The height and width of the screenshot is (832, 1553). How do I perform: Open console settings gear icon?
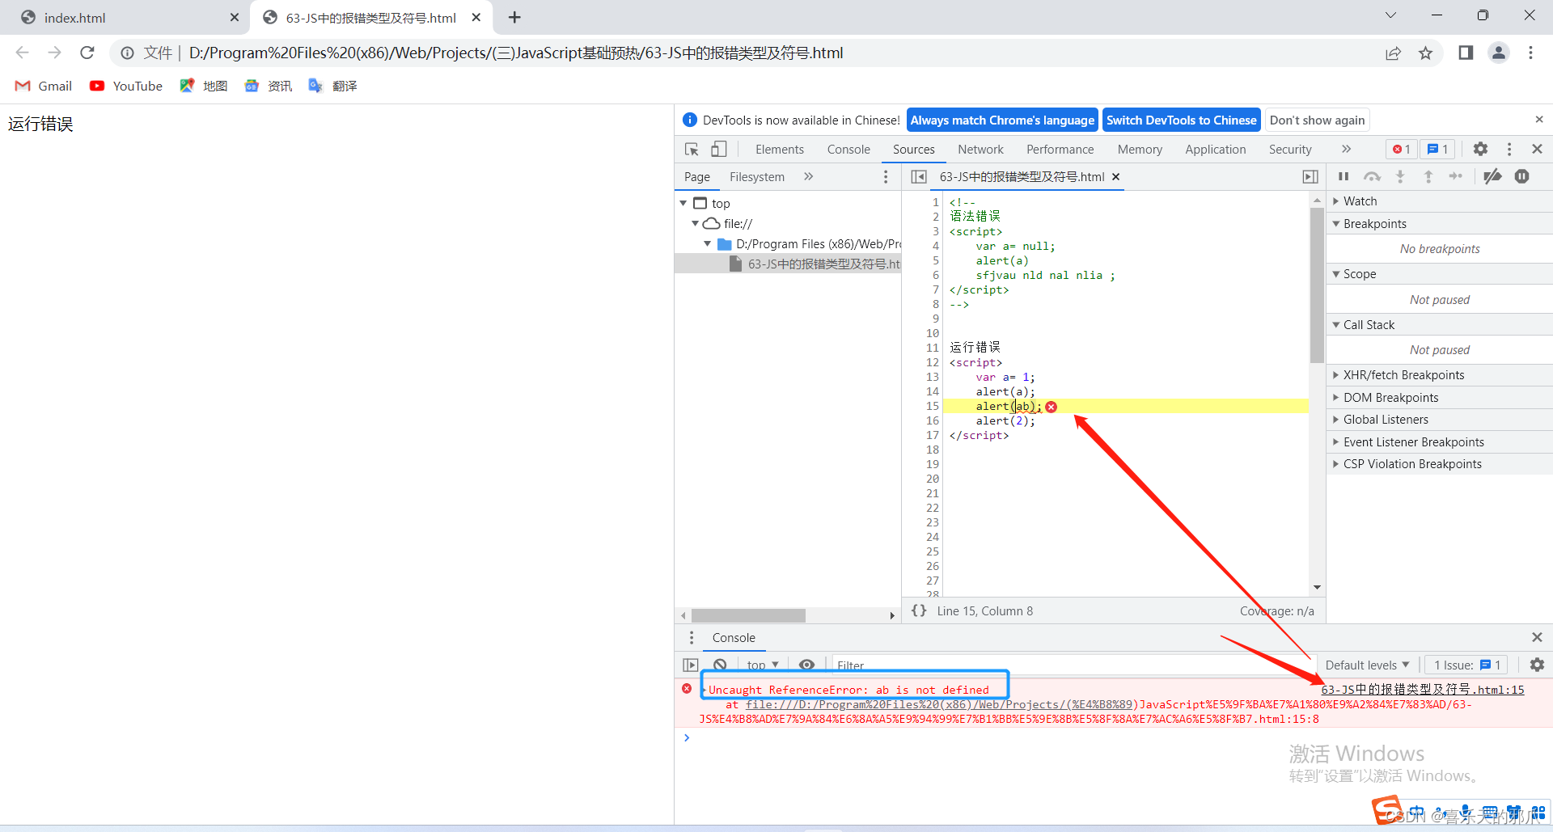tap(1537, 665)
